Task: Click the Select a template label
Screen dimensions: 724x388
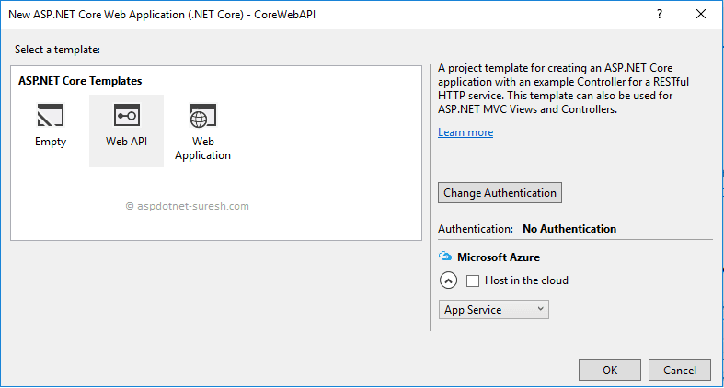Action: pos(57,50)
